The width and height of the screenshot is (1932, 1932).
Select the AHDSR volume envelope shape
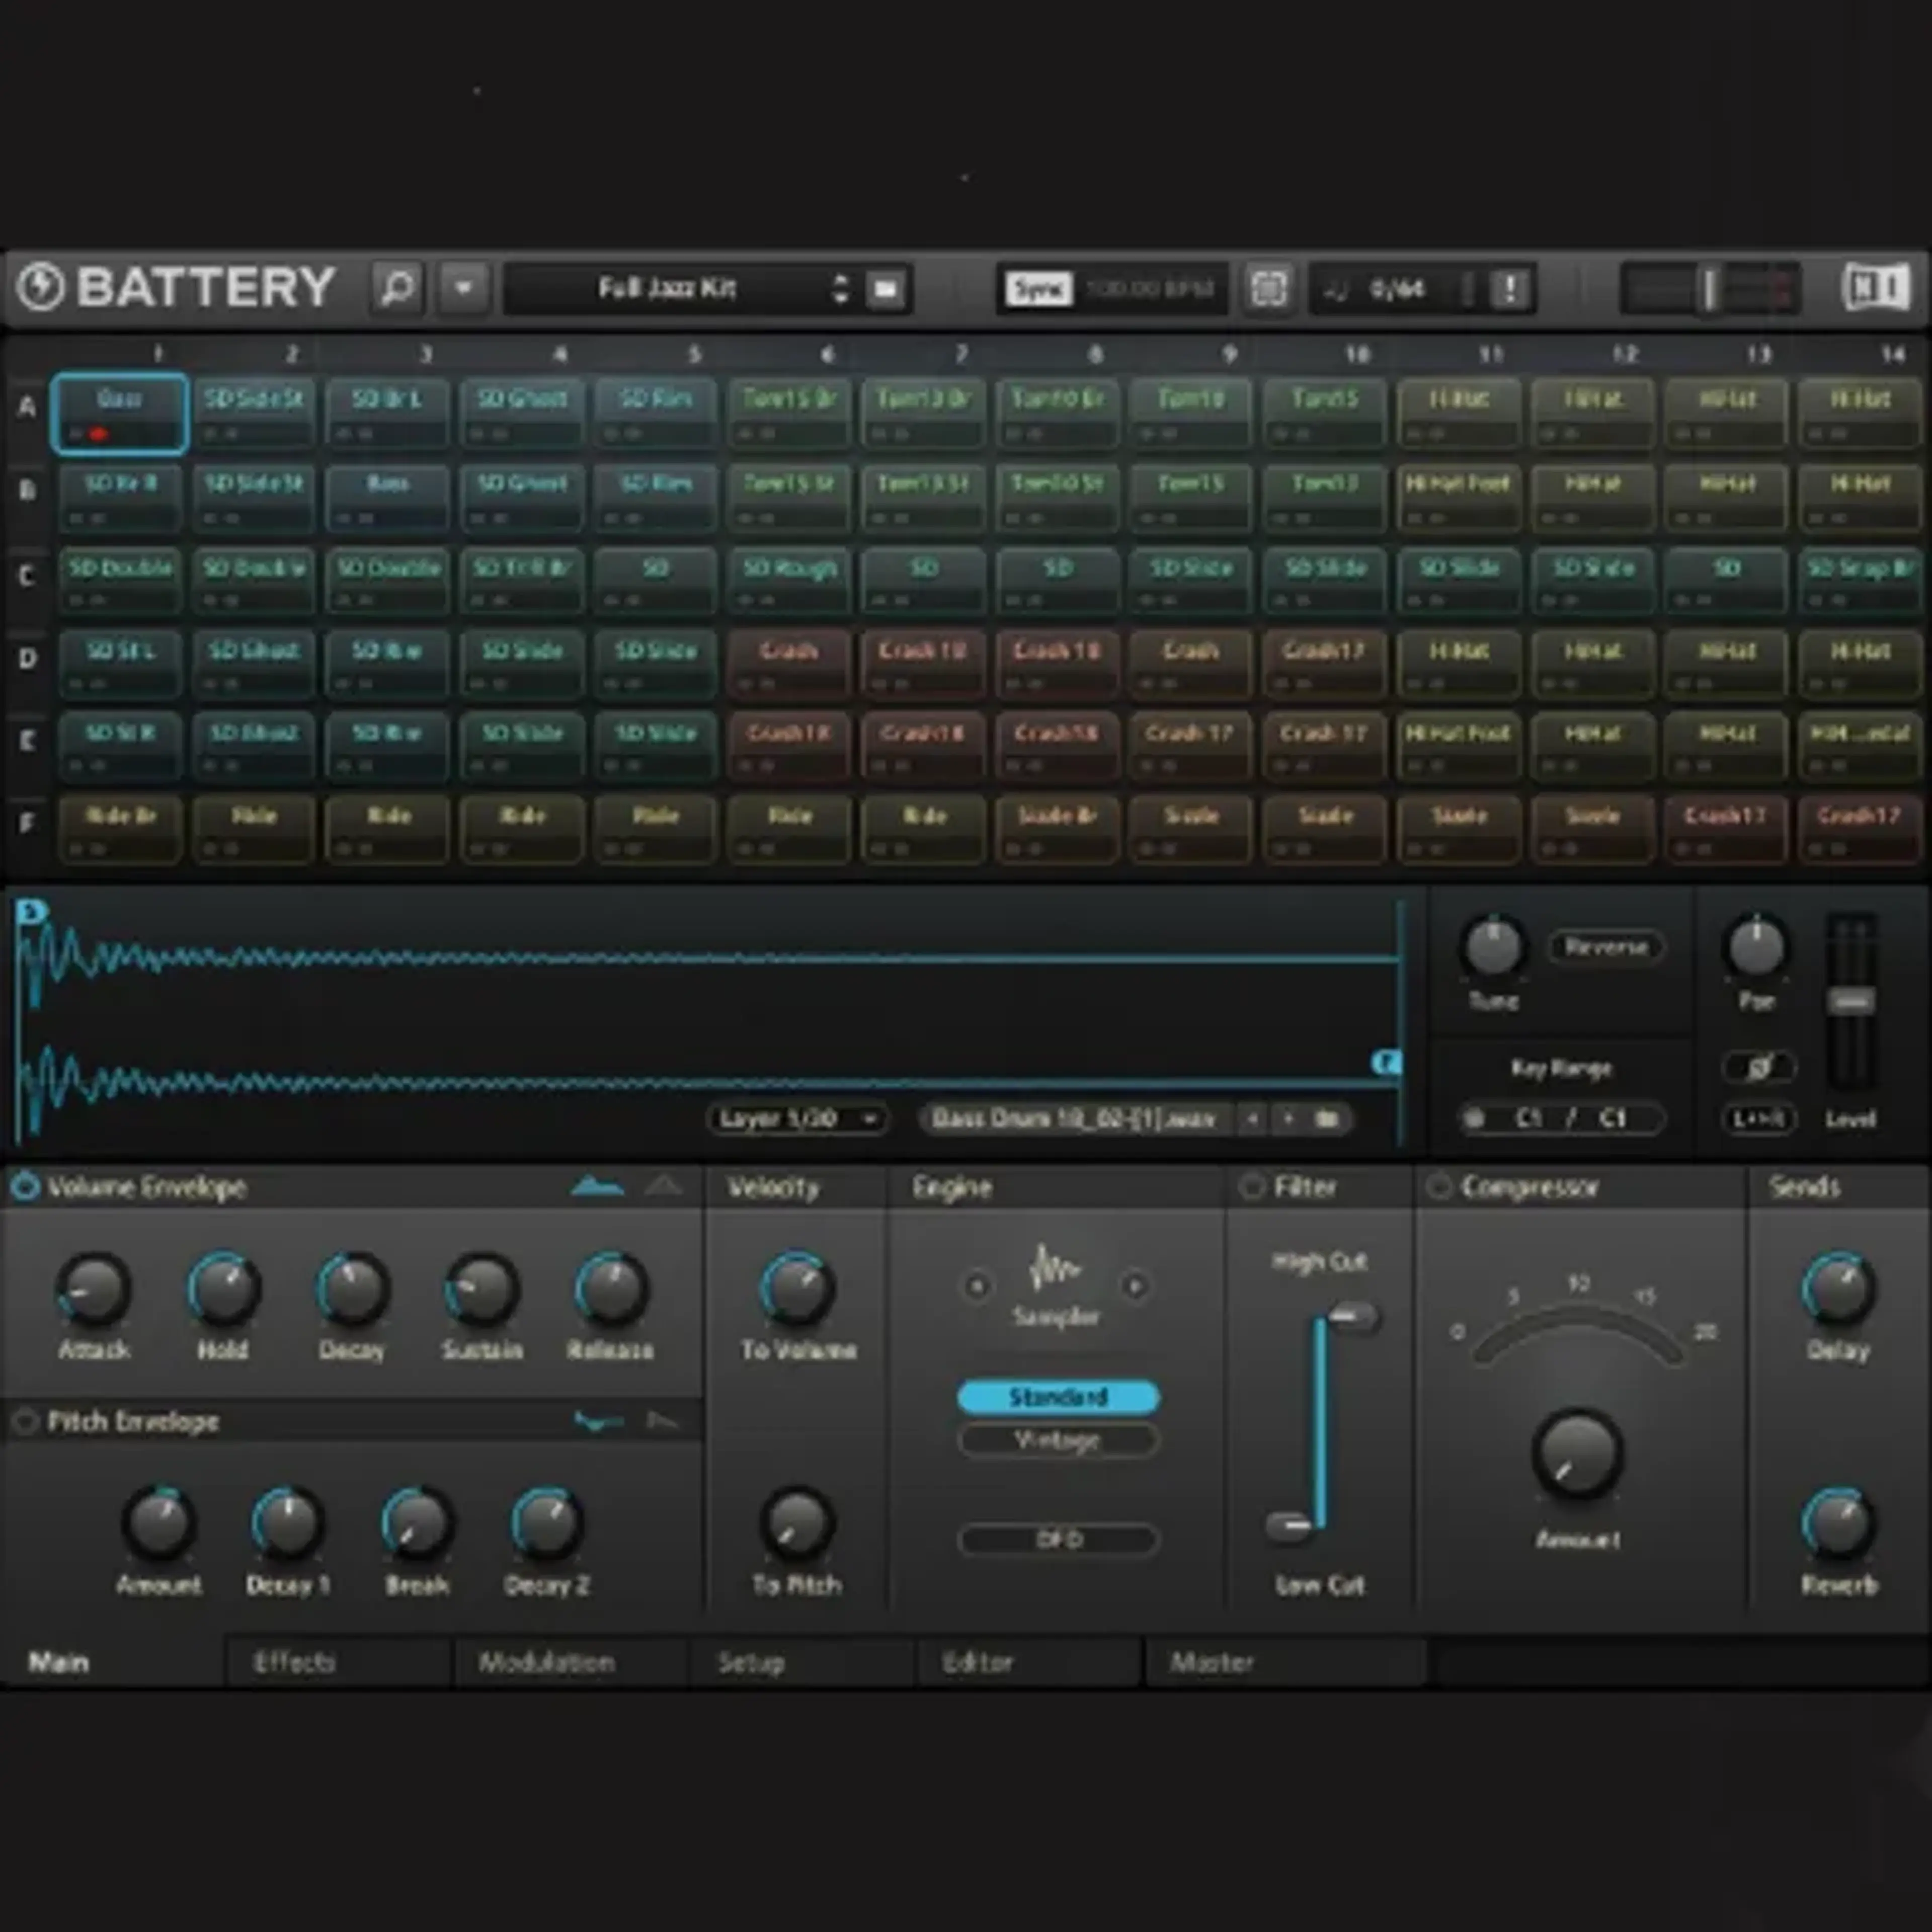click(x=597, y=1186)
